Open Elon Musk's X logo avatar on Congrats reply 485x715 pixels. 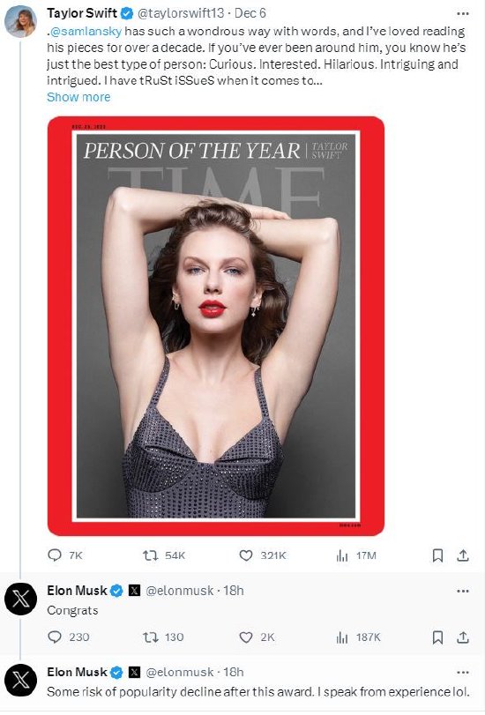(20, 599)
